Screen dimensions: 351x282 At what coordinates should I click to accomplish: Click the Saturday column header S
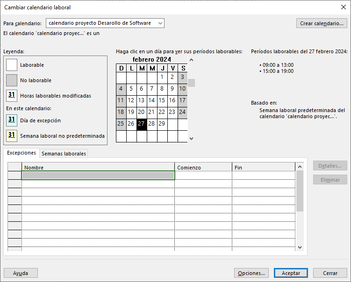tap(182, 69)
